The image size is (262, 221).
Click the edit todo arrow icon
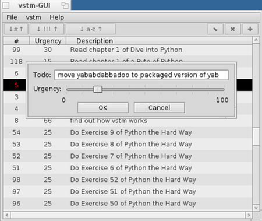[215, 29]
